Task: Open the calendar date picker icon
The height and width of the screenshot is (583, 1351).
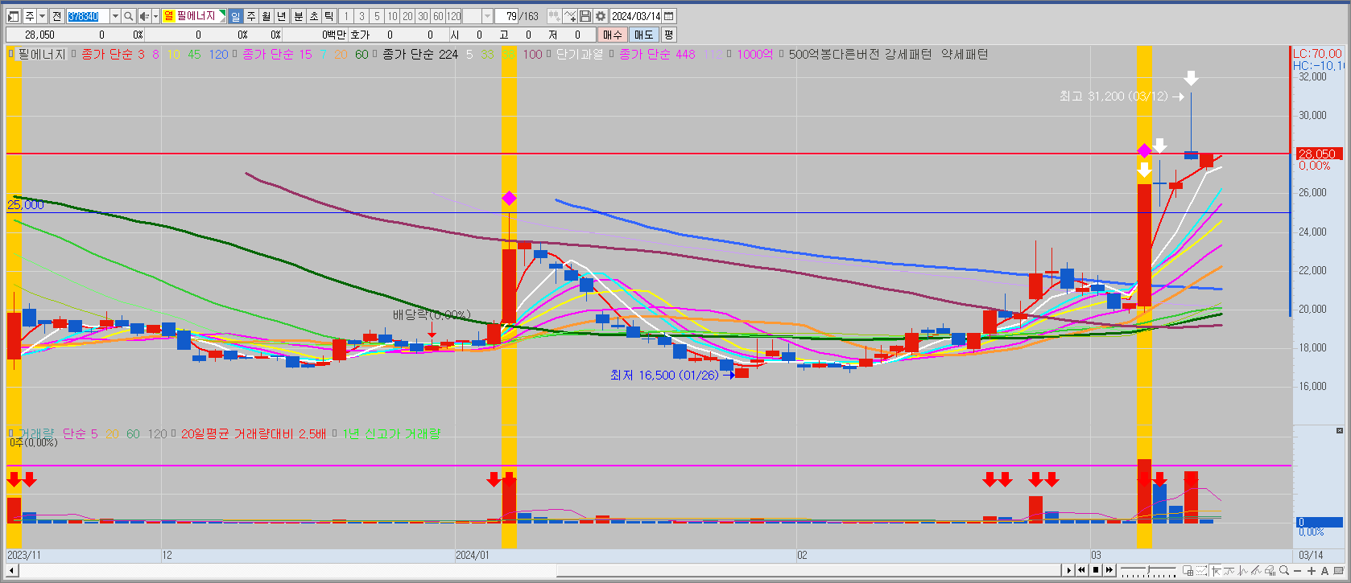Action: tap(669, 16)
